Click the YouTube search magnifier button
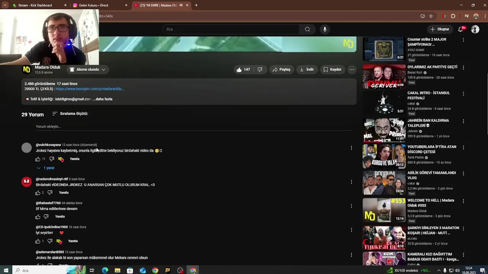 tap(307, 29)
